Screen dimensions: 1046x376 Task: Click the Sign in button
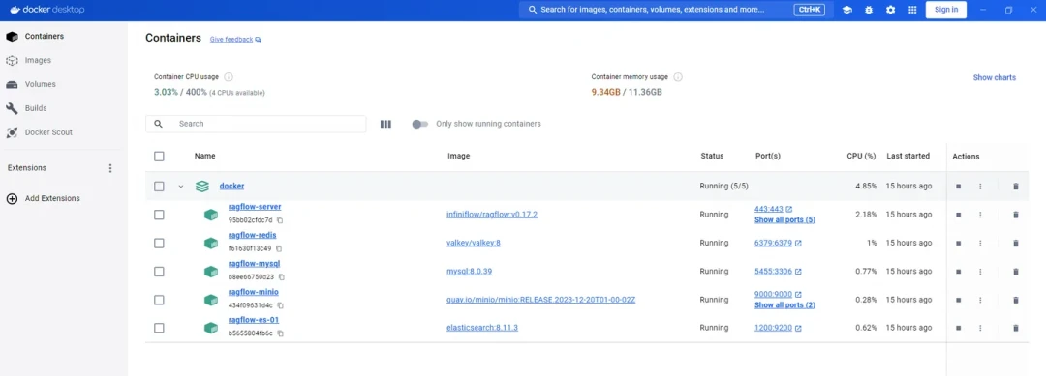(946, 10)
